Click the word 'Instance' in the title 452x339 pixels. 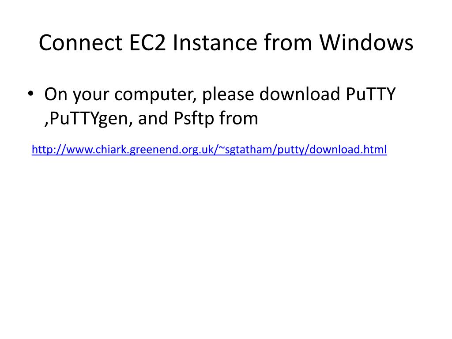pyautogui.click(x=215, y=43)
